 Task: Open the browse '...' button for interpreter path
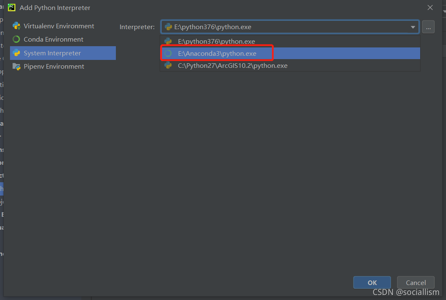point(428,27)
